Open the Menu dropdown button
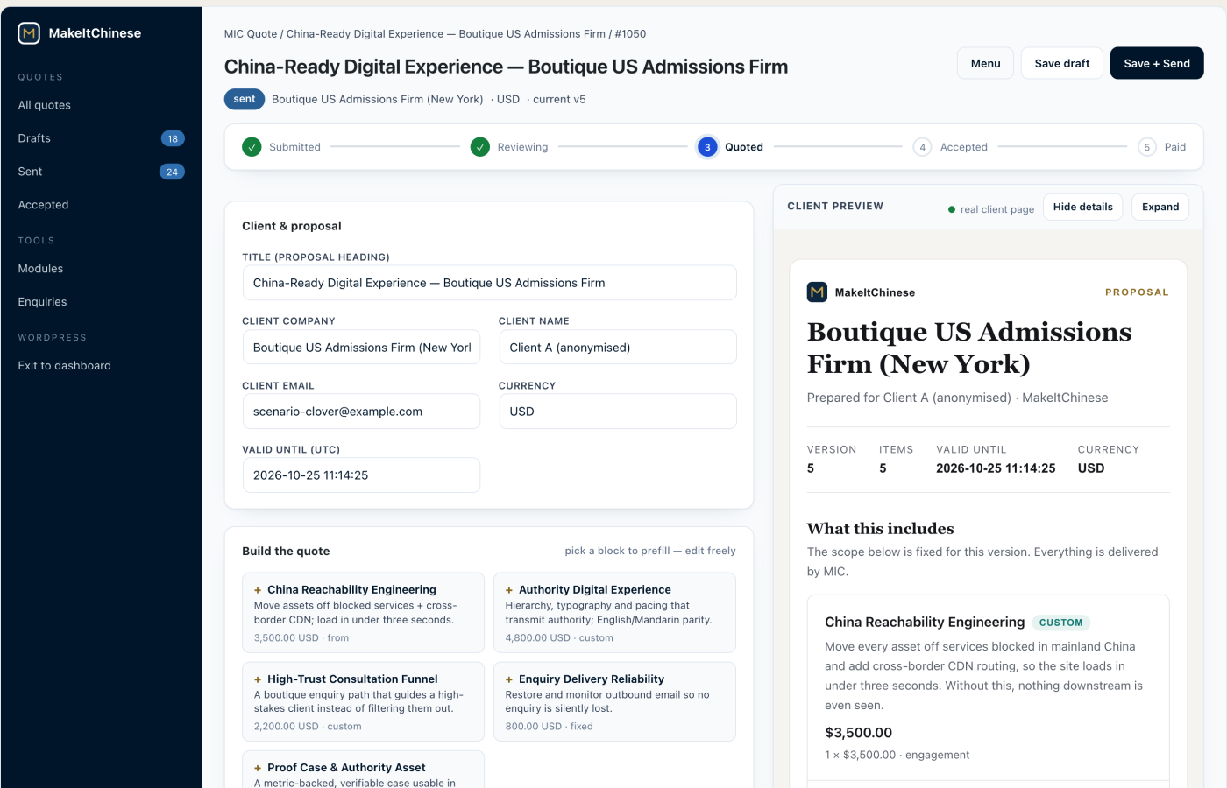The width and height of the screenshot is (1227, 788). (x=985, y=63)
